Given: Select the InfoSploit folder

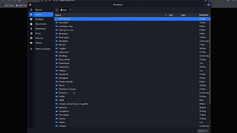Looking at the screenshot, I should tap(132, 78).
